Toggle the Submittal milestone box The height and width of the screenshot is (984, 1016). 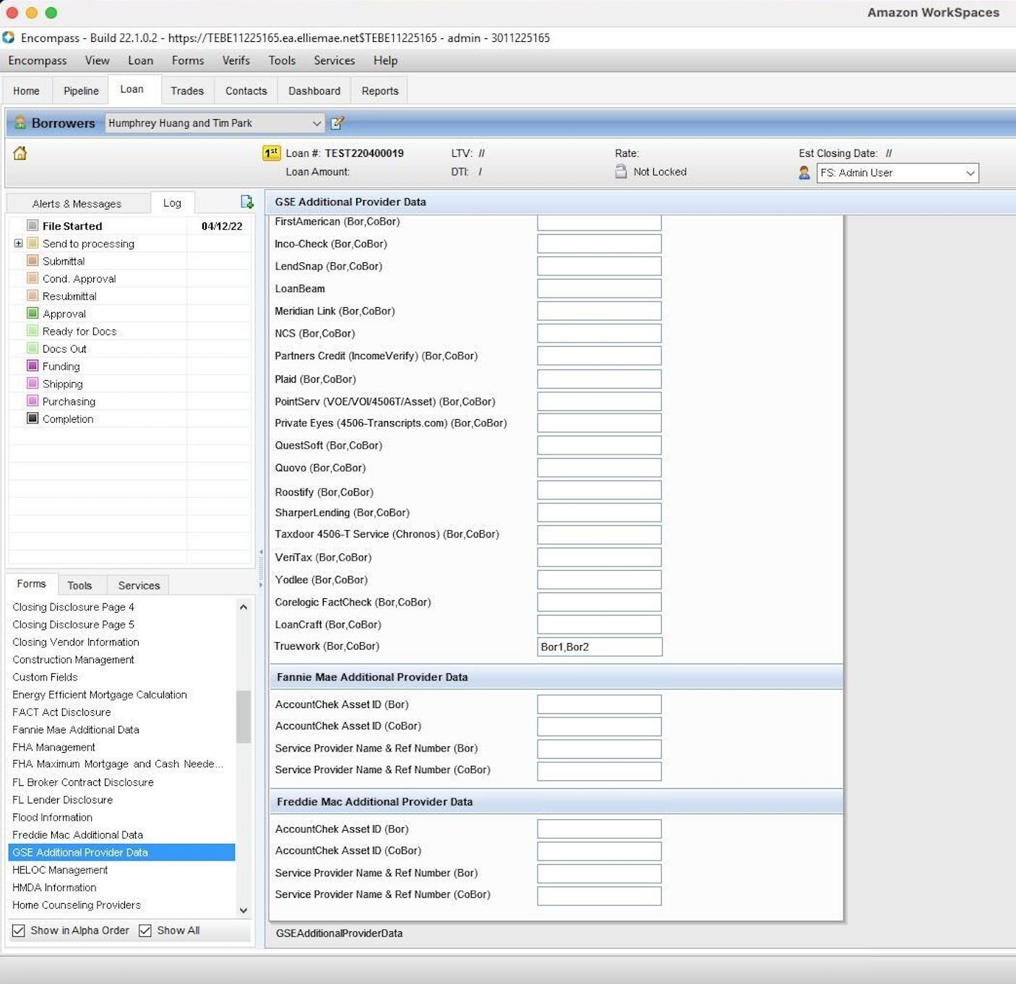click(33, 261)
